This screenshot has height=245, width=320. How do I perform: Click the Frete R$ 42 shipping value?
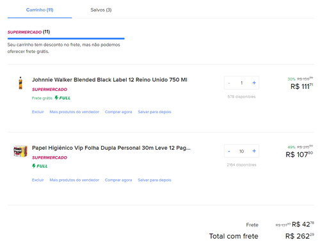pyautogui.click(x=303, y=225)
